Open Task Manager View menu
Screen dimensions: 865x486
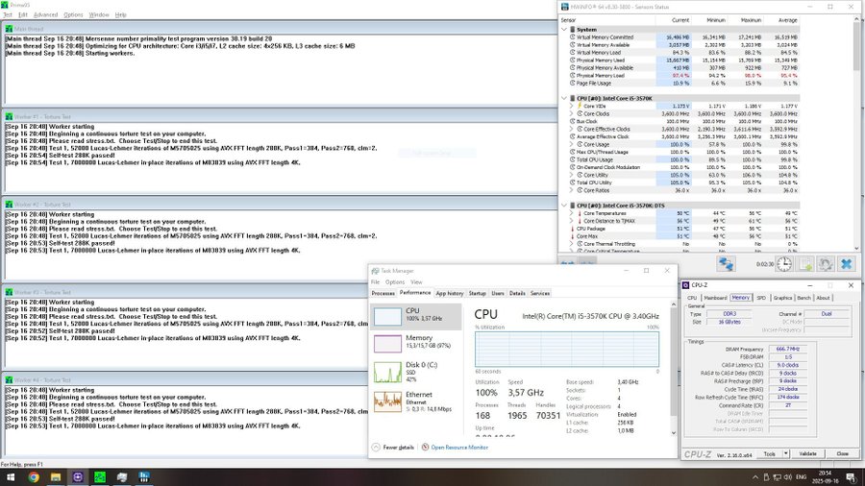(x=416, y=282)
